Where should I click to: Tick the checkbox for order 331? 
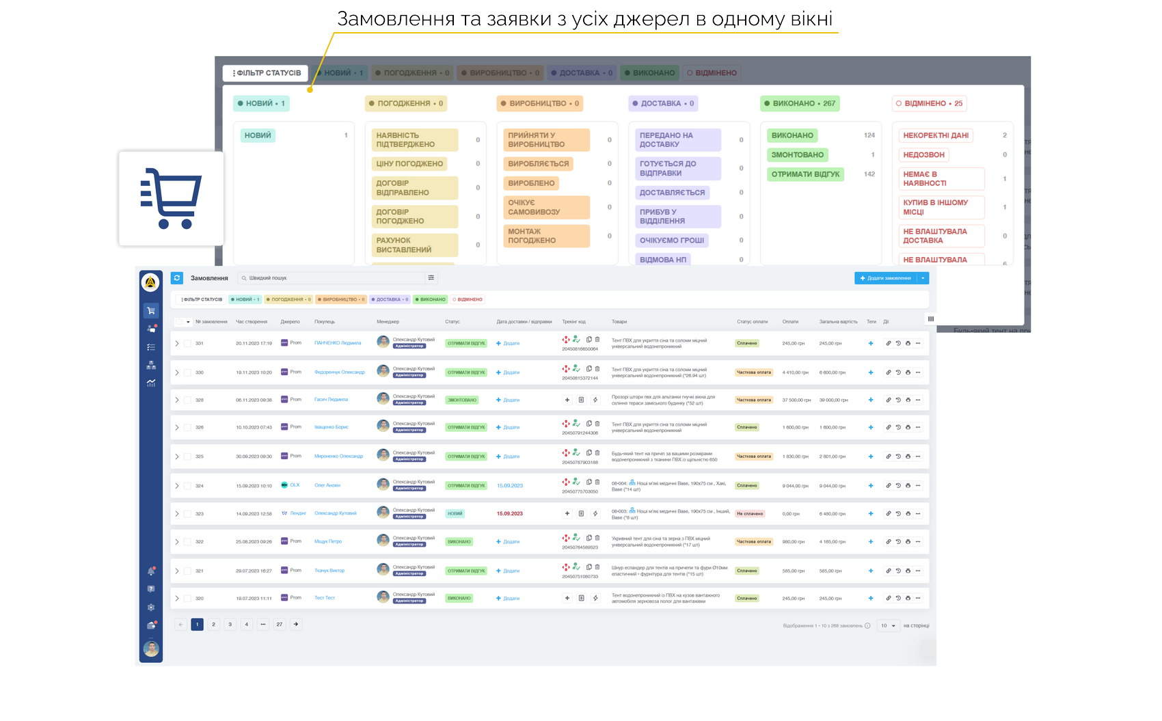point(187,343)
